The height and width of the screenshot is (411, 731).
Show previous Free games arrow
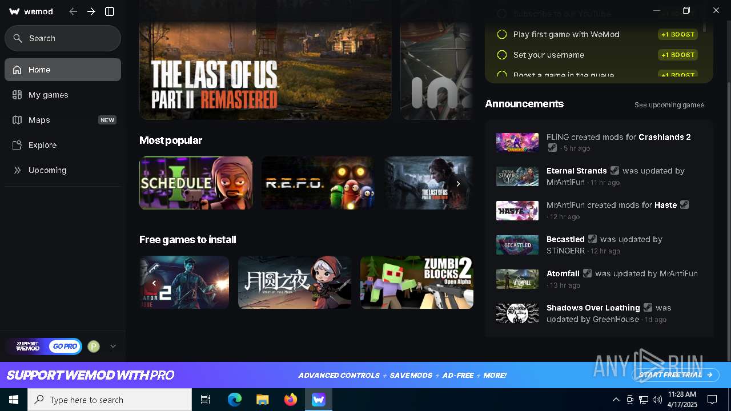pos(154,283)
